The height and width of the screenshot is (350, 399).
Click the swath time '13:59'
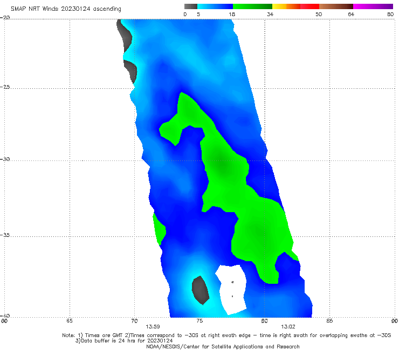(153, 327)
